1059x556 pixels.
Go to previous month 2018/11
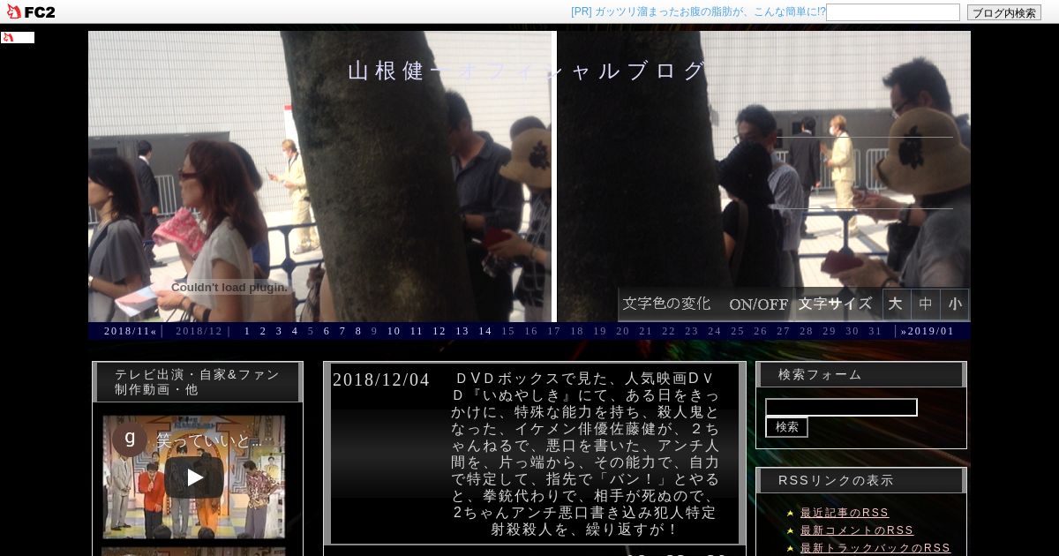131,331
